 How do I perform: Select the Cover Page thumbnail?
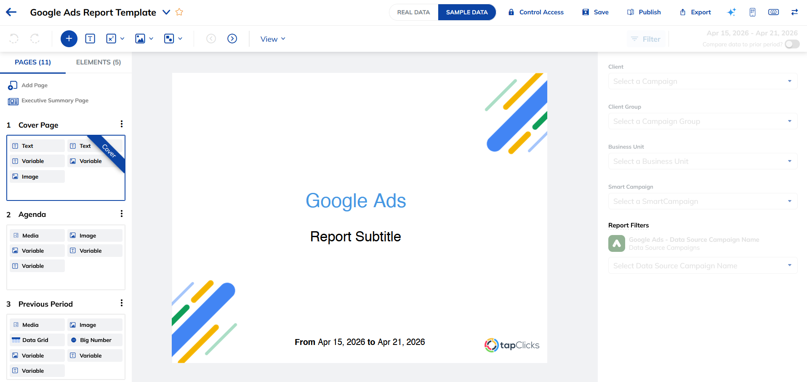coord(66,168)
